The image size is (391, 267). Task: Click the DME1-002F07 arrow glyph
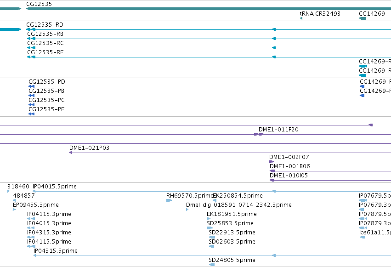coord(272,162)
